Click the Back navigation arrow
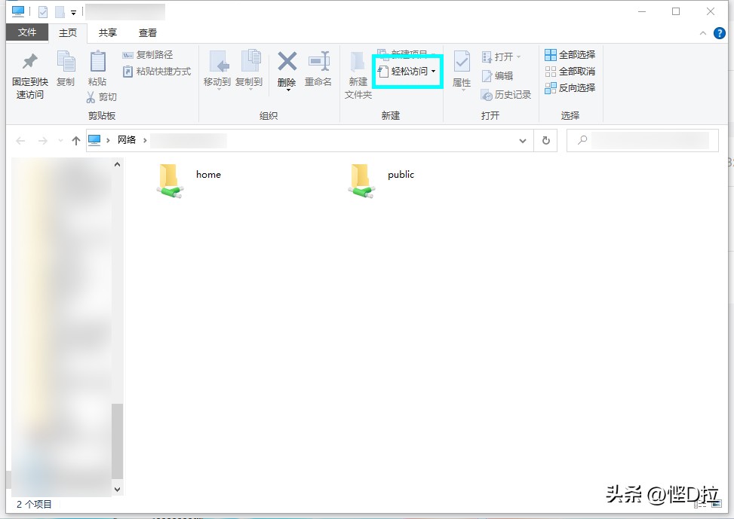This screenshot has width=734, height=519. pyautogui.click(x=20, y=141)
